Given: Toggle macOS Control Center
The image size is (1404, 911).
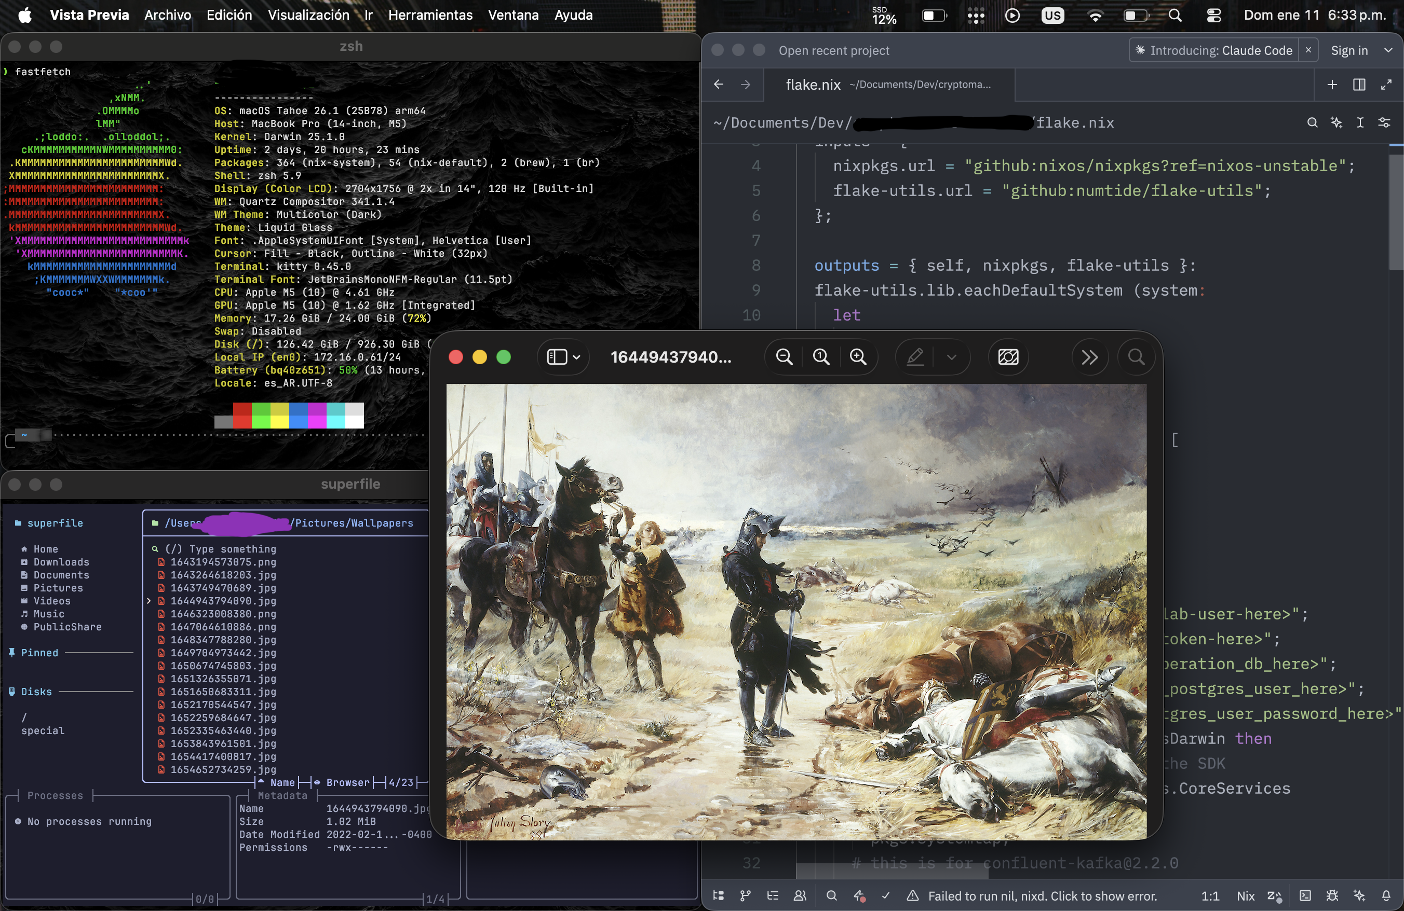Looking at the screenshot, I should [1213, 16].
